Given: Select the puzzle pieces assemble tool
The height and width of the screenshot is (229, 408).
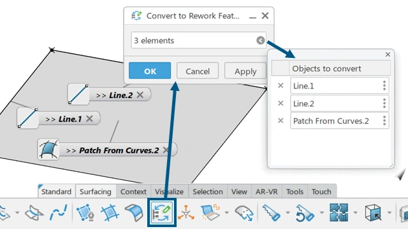Looking at the screenshot, I should click(339, 212).
